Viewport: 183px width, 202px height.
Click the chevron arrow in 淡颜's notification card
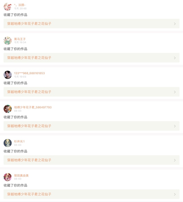tap(175, 24)
